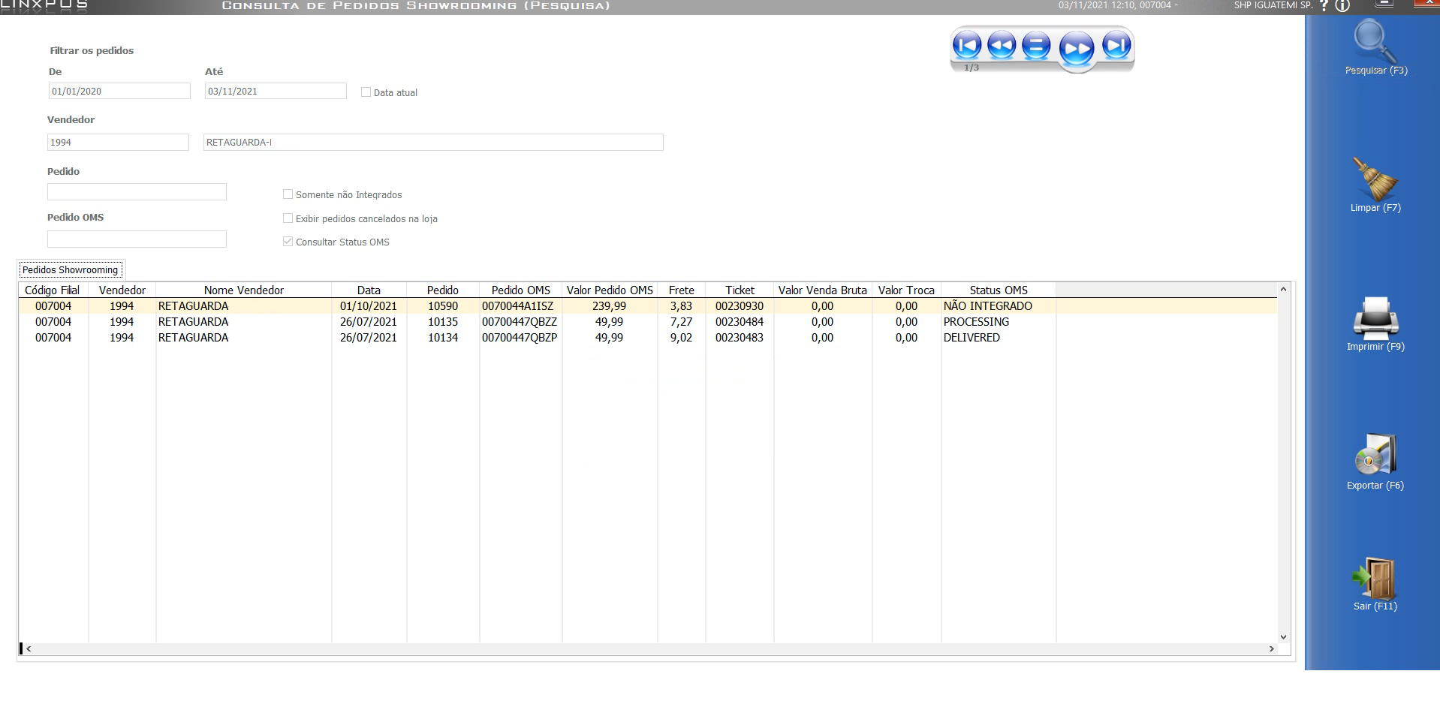Click ticket number 00230930

click(x=740, y=306)
